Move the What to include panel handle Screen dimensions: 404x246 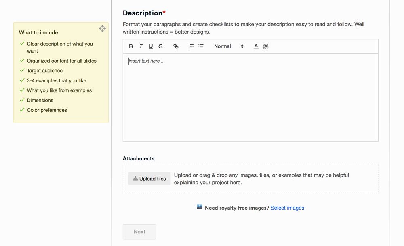pos(102,29)
